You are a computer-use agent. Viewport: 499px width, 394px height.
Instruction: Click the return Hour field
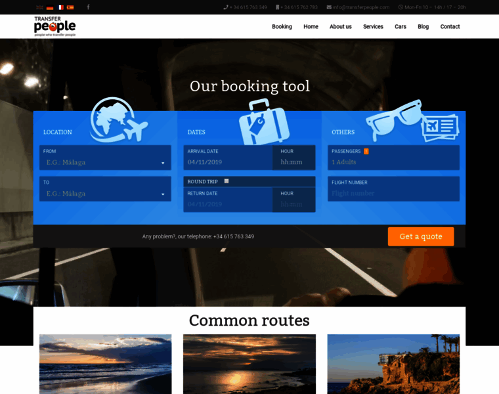coord(293,200)
